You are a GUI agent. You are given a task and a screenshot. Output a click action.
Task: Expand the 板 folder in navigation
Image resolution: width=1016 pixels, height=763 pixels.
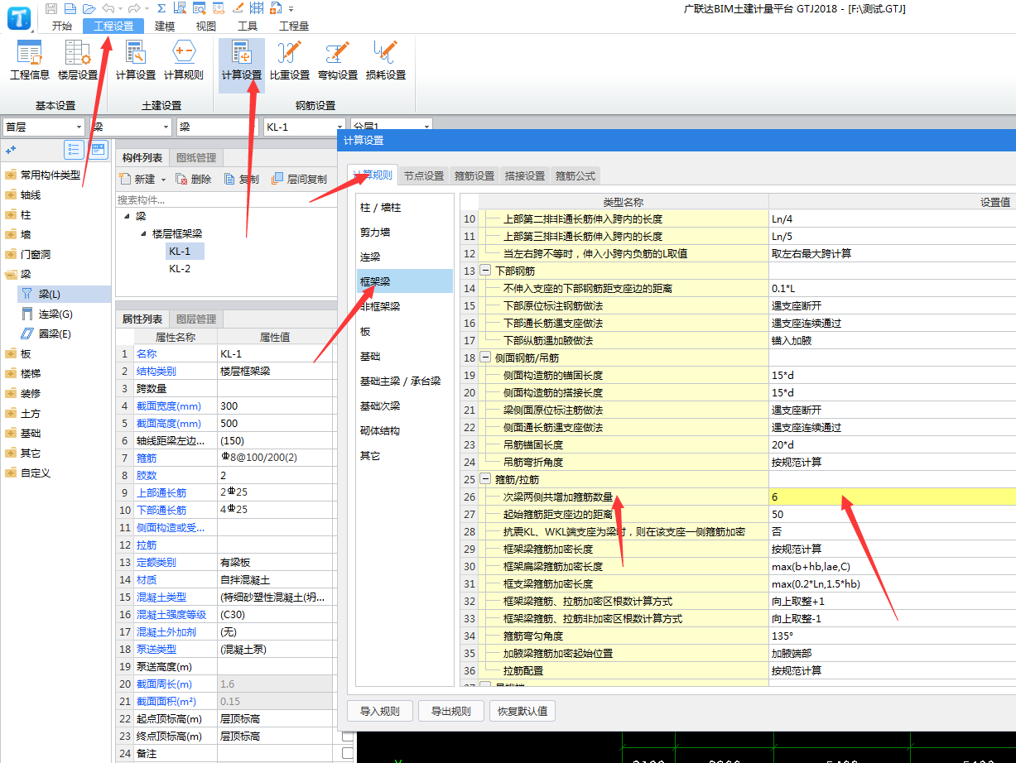(11, 353)
